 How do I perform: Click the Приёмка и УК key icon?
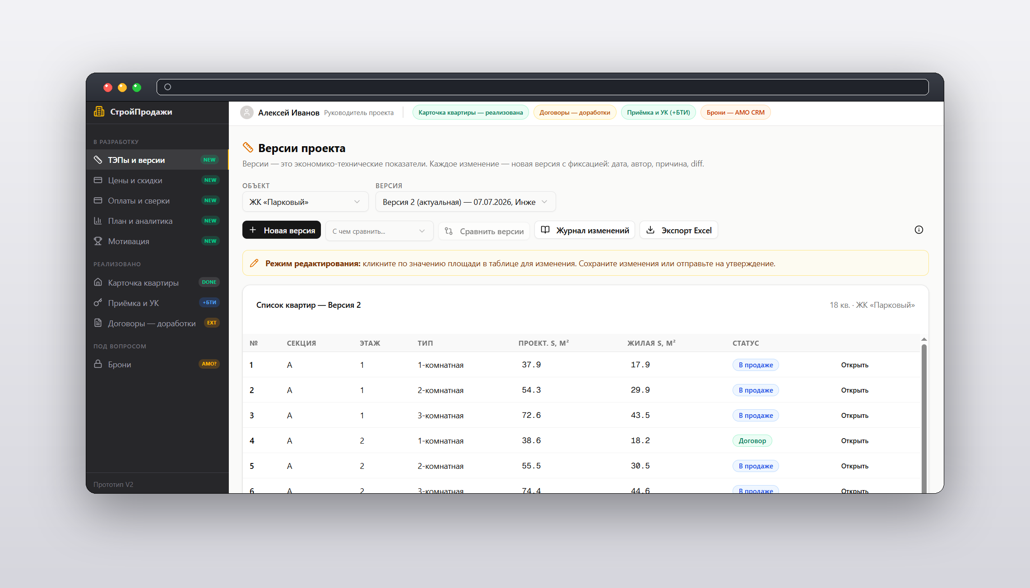98,302
